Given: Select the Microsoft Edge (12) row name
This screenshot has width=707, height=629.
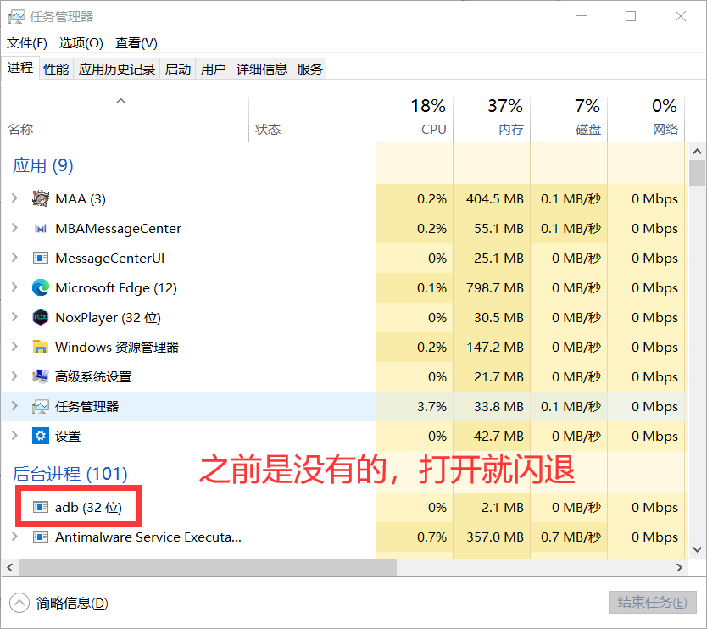Looking at the screenshot, I should pyautogui.click(x=116, y=287).
